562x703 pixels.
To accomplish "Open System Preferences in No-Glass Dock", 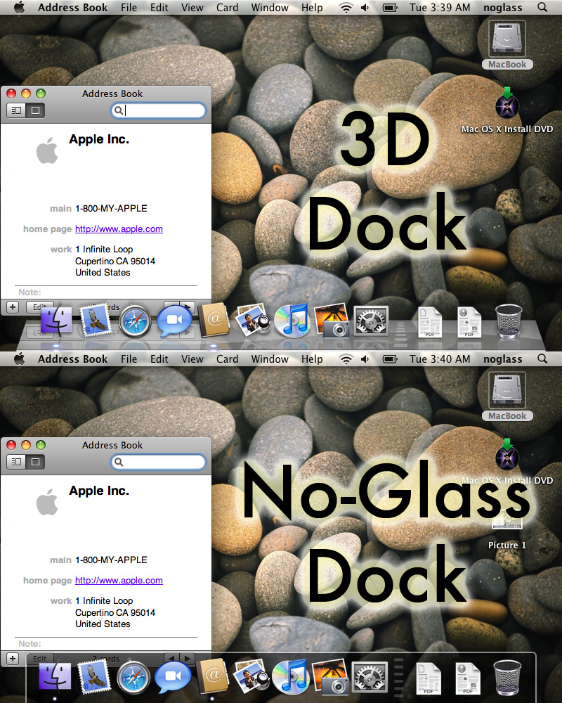I will 370,676.
